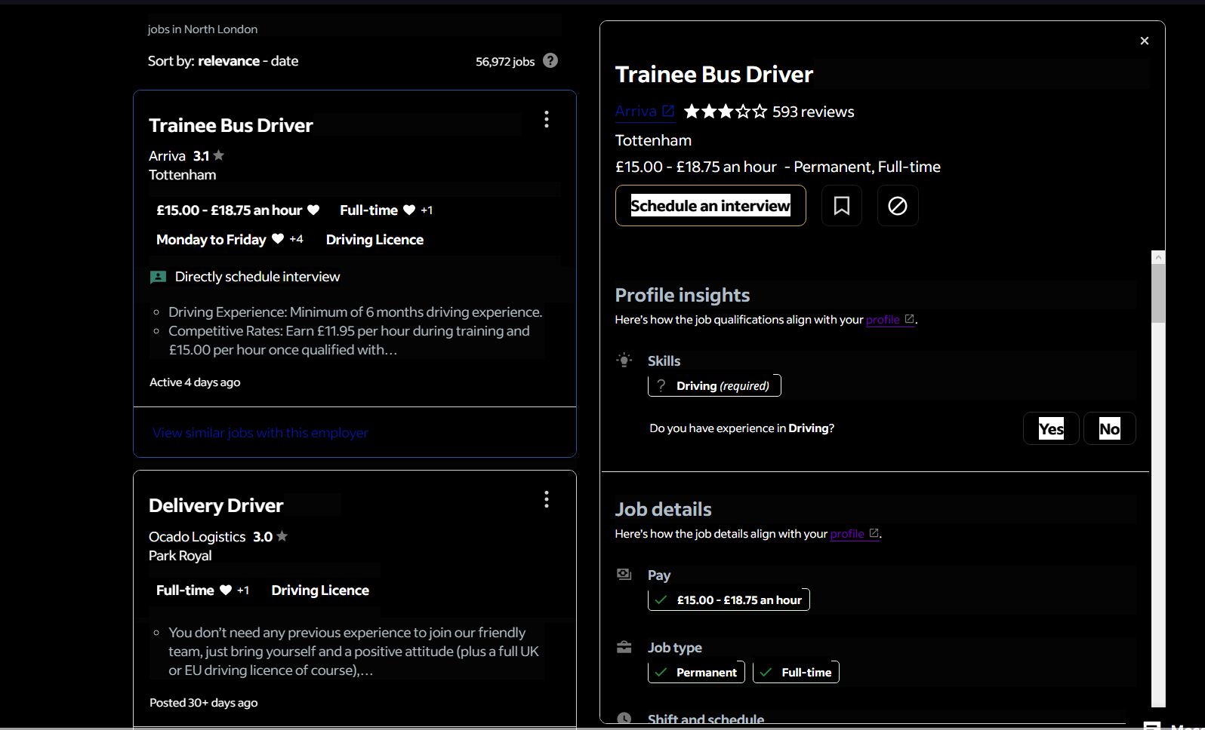Viewport: 1205px width, 730px height.
Task: Open Delivery Driver listing title
Action: click(x=216, y=505)
